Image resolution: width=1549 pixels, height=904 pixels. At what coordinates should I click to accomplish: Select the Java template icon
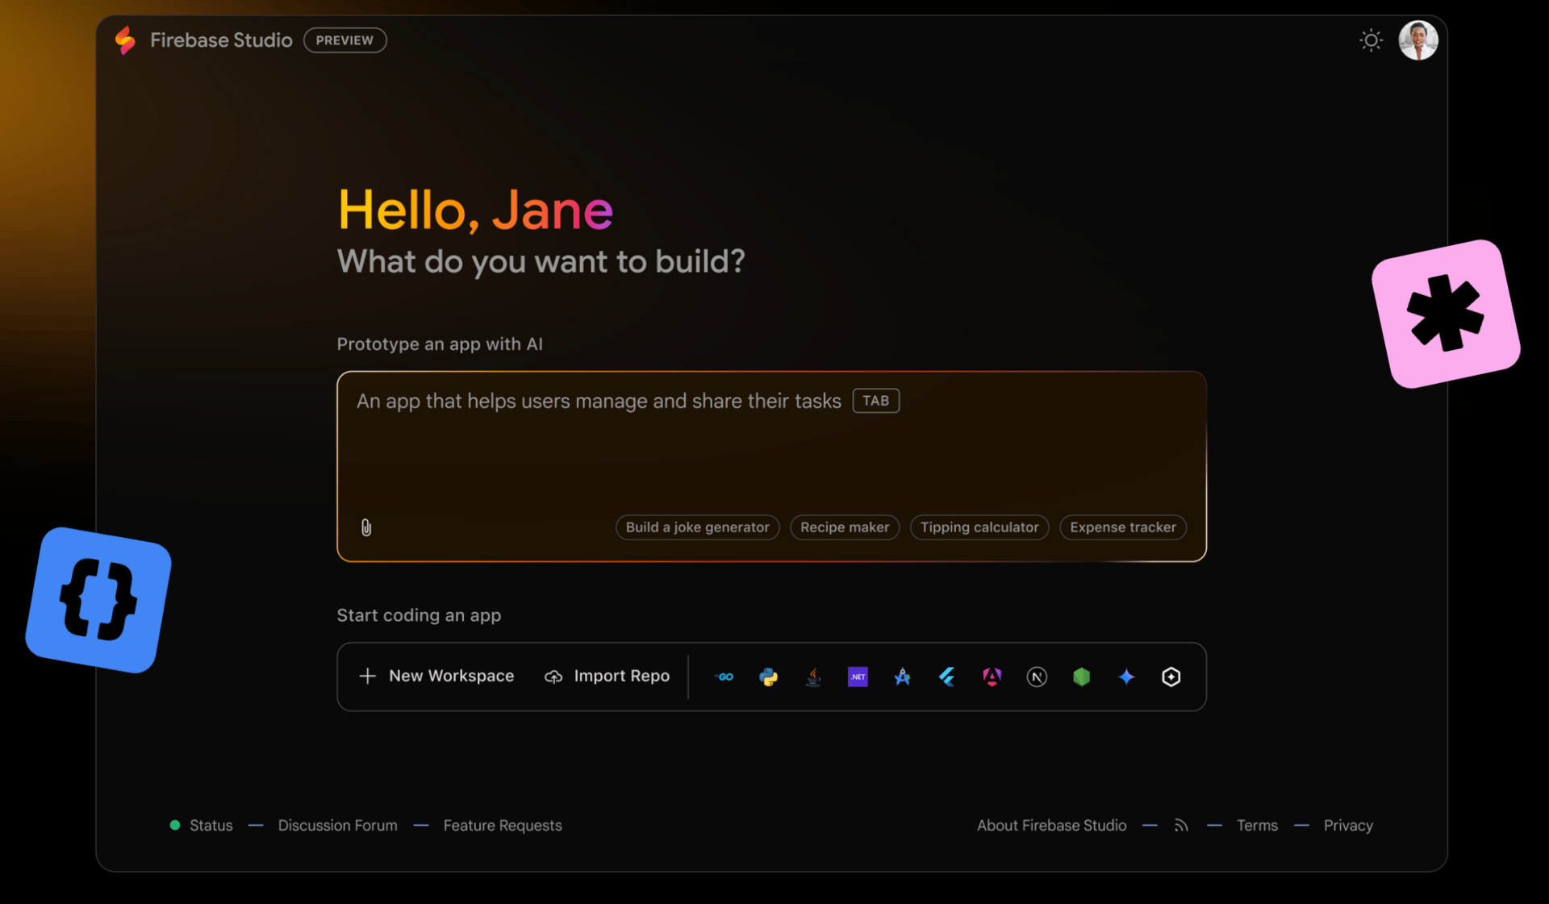[x=813, y=677]
